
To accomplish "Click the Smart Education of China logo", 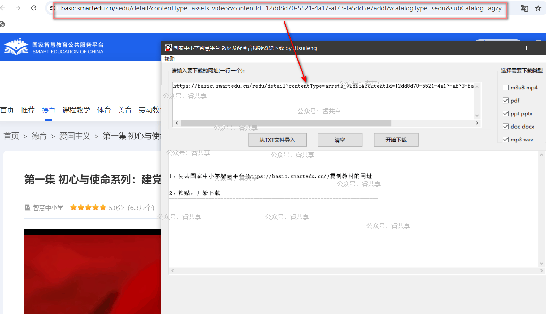I will [x=54, y=47].
